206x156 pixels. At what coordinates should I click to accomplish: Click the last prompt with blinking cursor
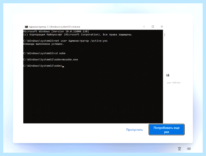coord(44,66)
